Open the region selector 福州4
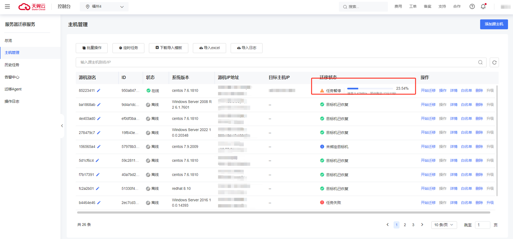The height and width of the screenshot is (239, 513). (x=104, y=7)
